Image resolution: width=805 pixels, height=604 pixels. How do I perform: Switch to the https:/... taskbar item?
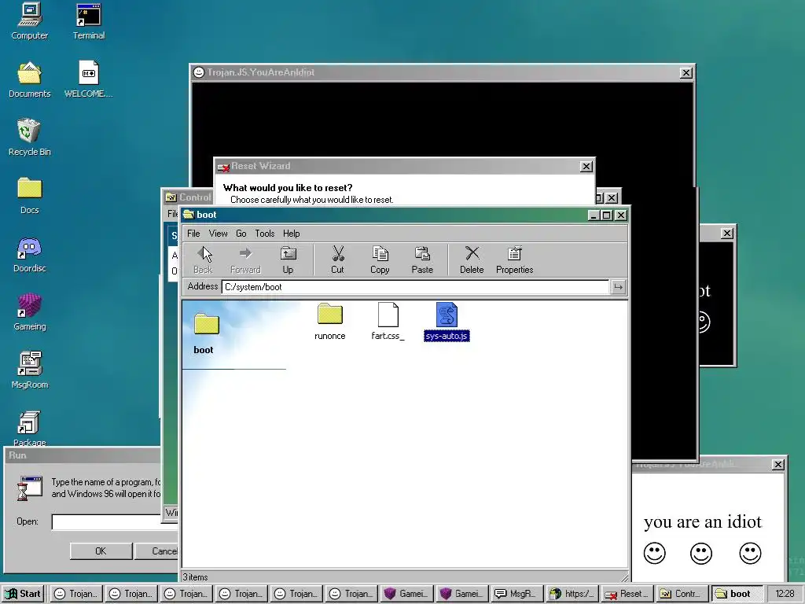571,594
